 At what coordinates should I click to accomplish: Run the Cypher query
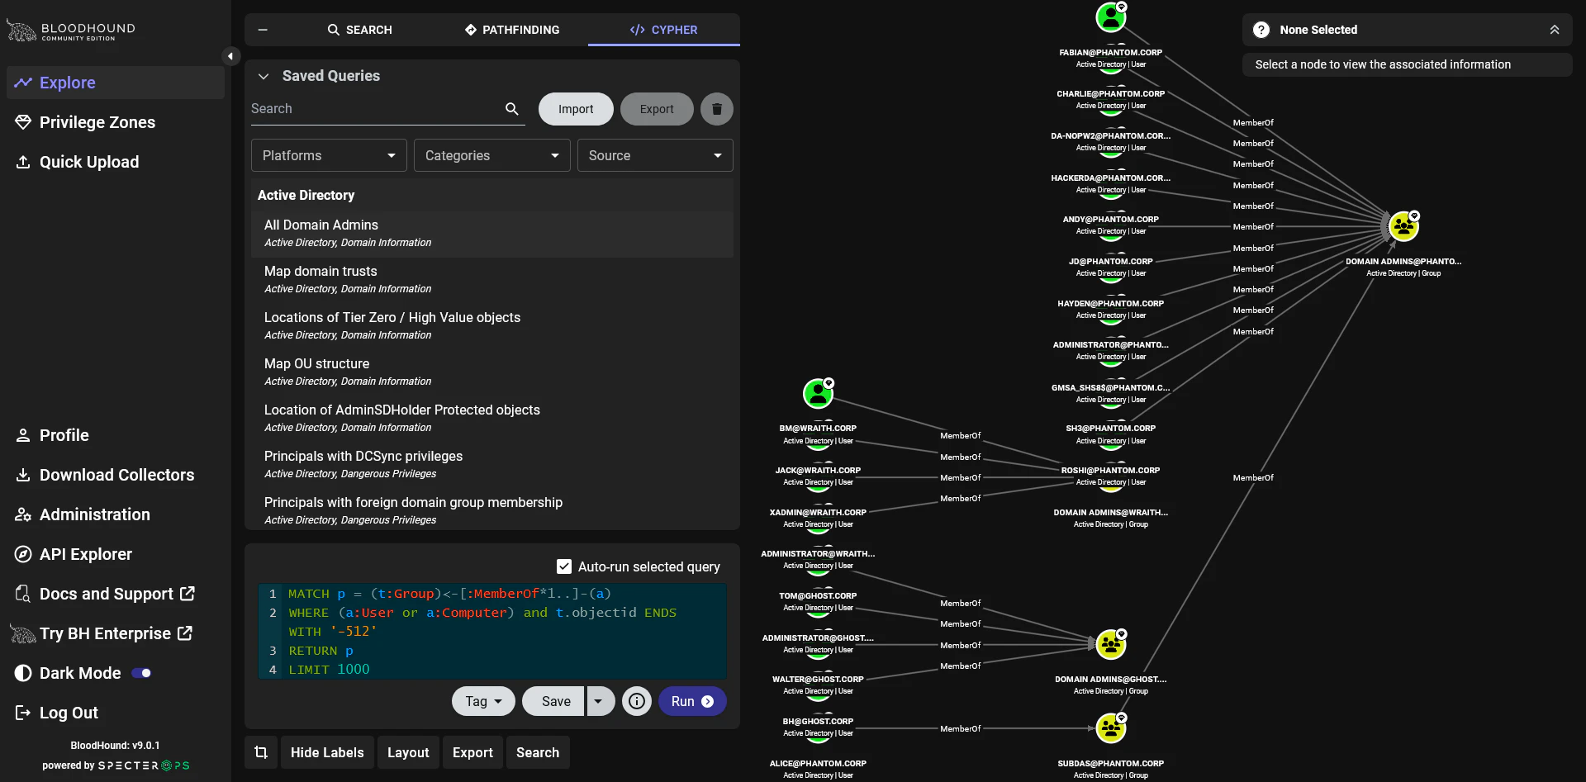(692, 701)
